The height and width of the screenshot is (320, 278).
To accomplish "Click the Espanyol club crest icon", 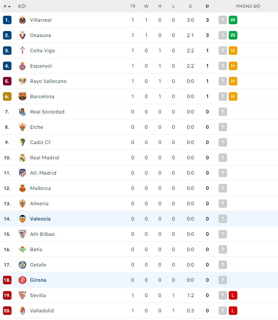I will click(22, 66).
